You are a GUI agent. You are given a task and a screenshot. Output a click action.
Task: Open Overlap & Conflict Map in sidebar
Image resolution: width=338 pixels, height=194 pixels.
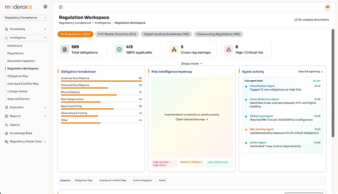click(23, 84)
